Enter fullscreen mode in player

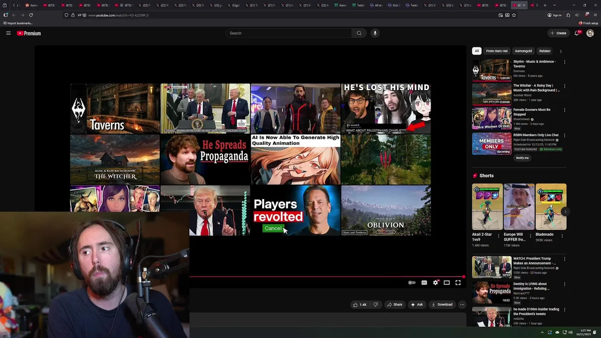458,283
